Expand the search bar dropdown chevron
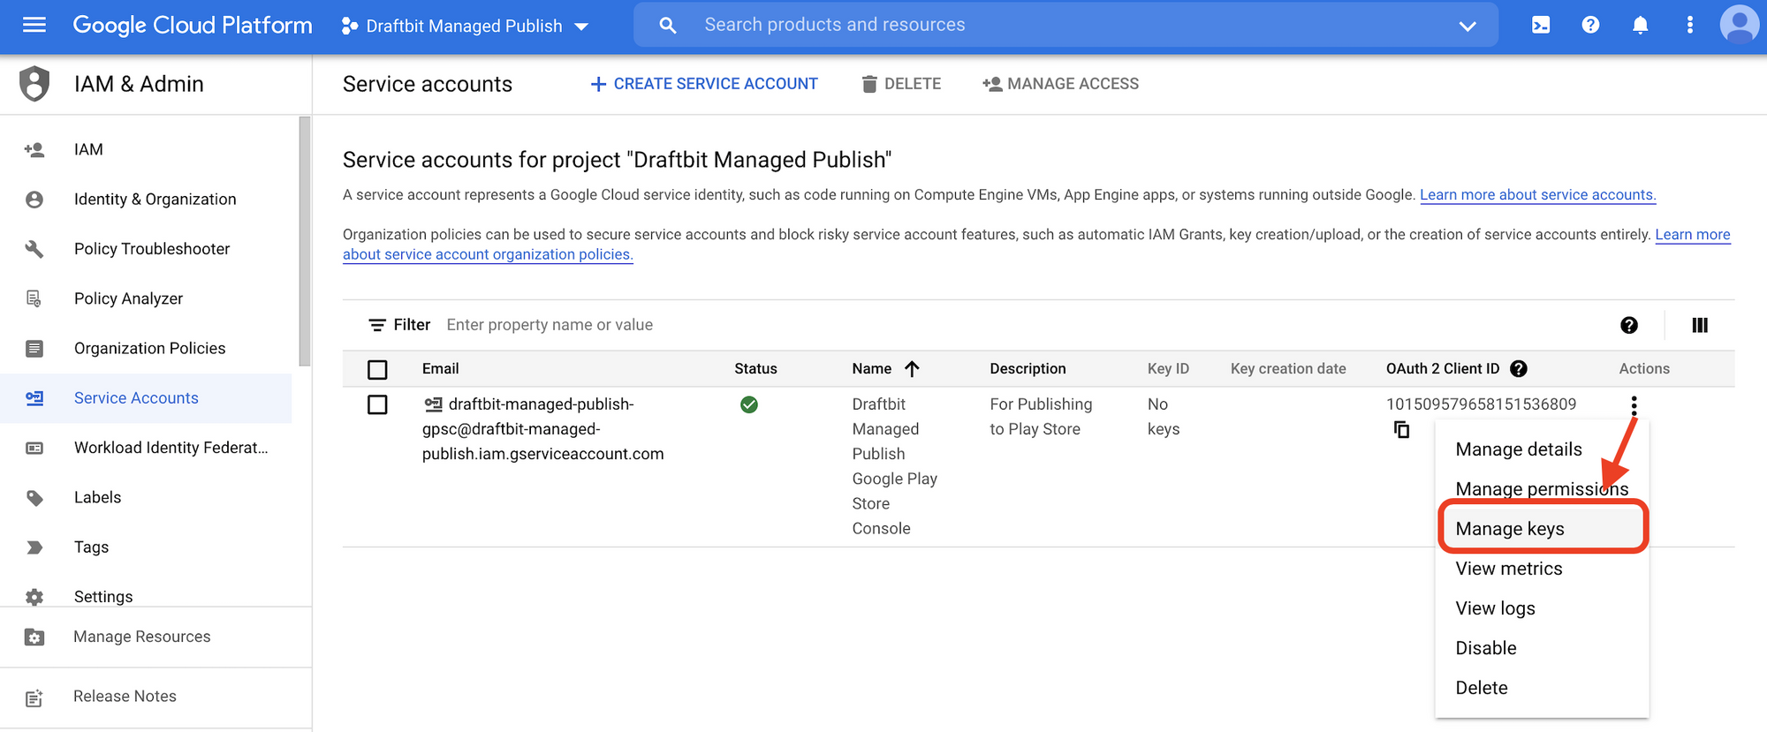This screenshot has height=732, width=1767. [x=1467, y=26]
